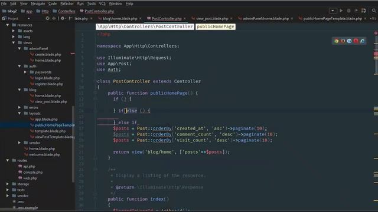Expand the errors folder

19,107
